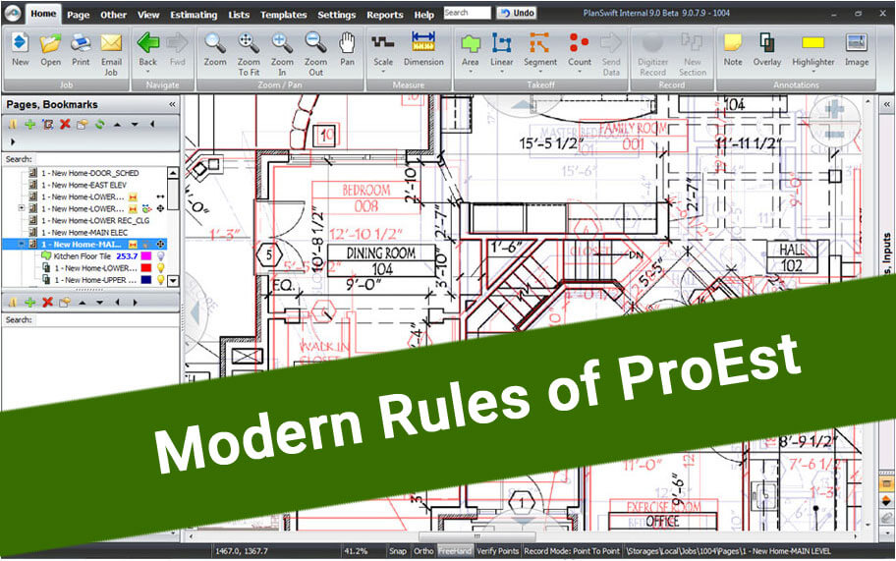Image resolution: width=896 pixels, height=561 pixels.
Task: Click the Fwd navigate arrow
Action: (x=177, y=43)
